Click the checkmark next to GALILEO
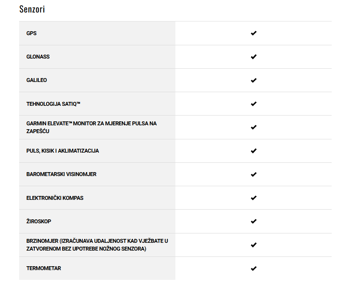The height and width of the screenshot is (283, 343). tap(254, 80)
